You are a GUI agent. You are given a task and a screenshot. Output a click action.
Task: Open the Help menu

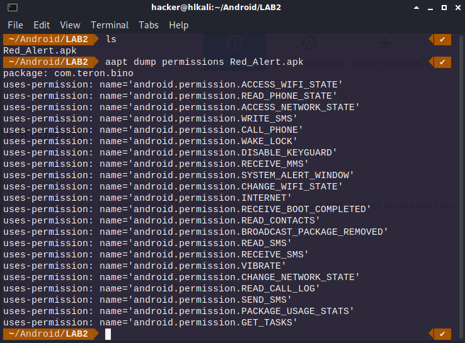click(x=179, y=25)
